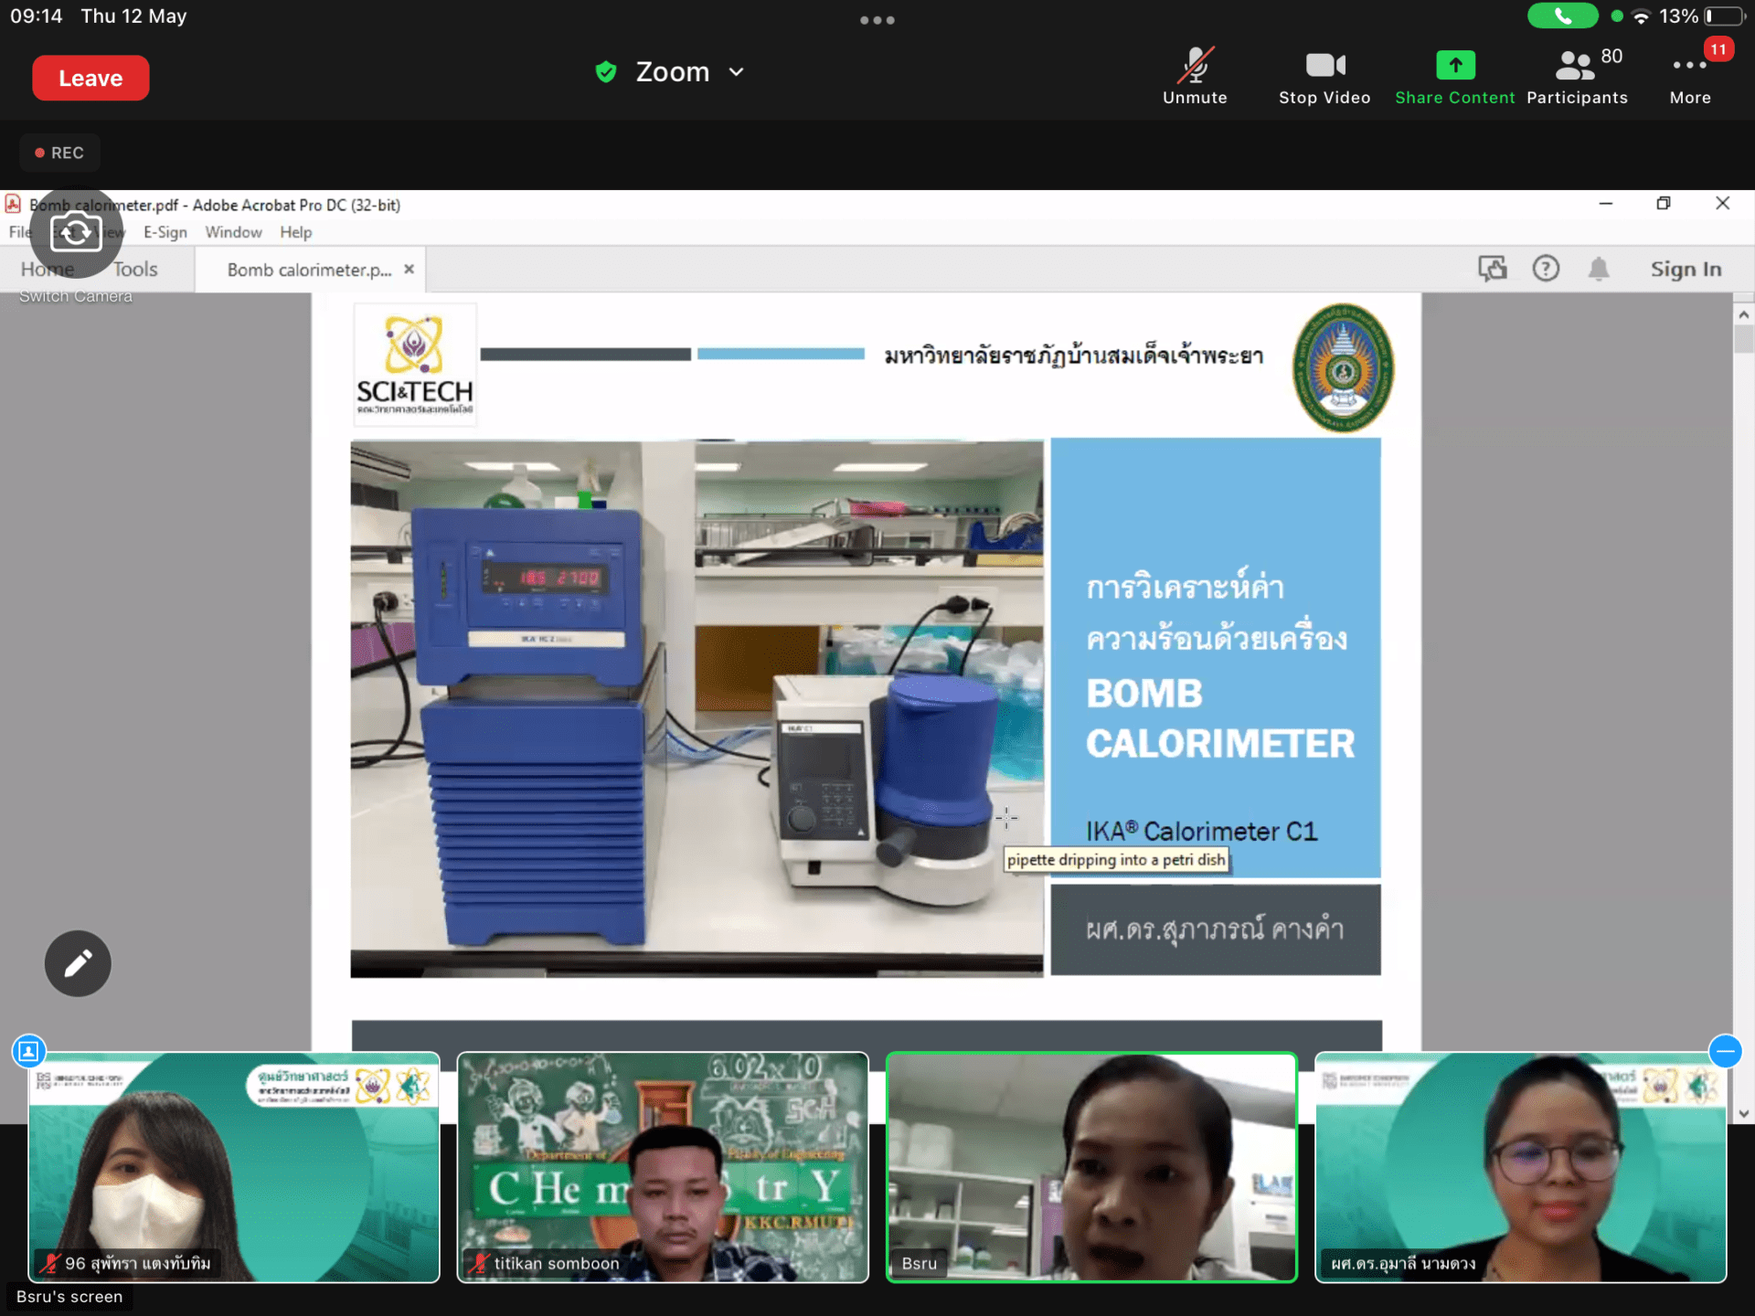Tap the REC recording indicator
Screen dimensions: 1755x1316
click(x=59, y=153)
